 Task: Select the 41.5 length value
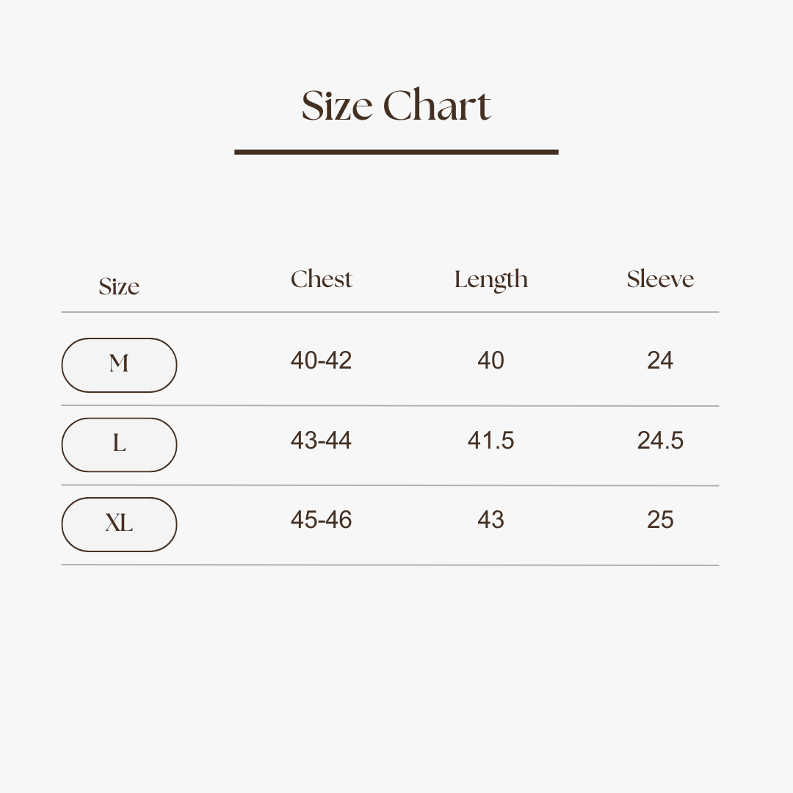point(490,441)
